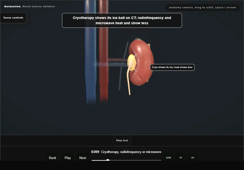Start the animation with Play
Image resolution: width=244 pixels, height=170 pixels.
tap(68, 158)
